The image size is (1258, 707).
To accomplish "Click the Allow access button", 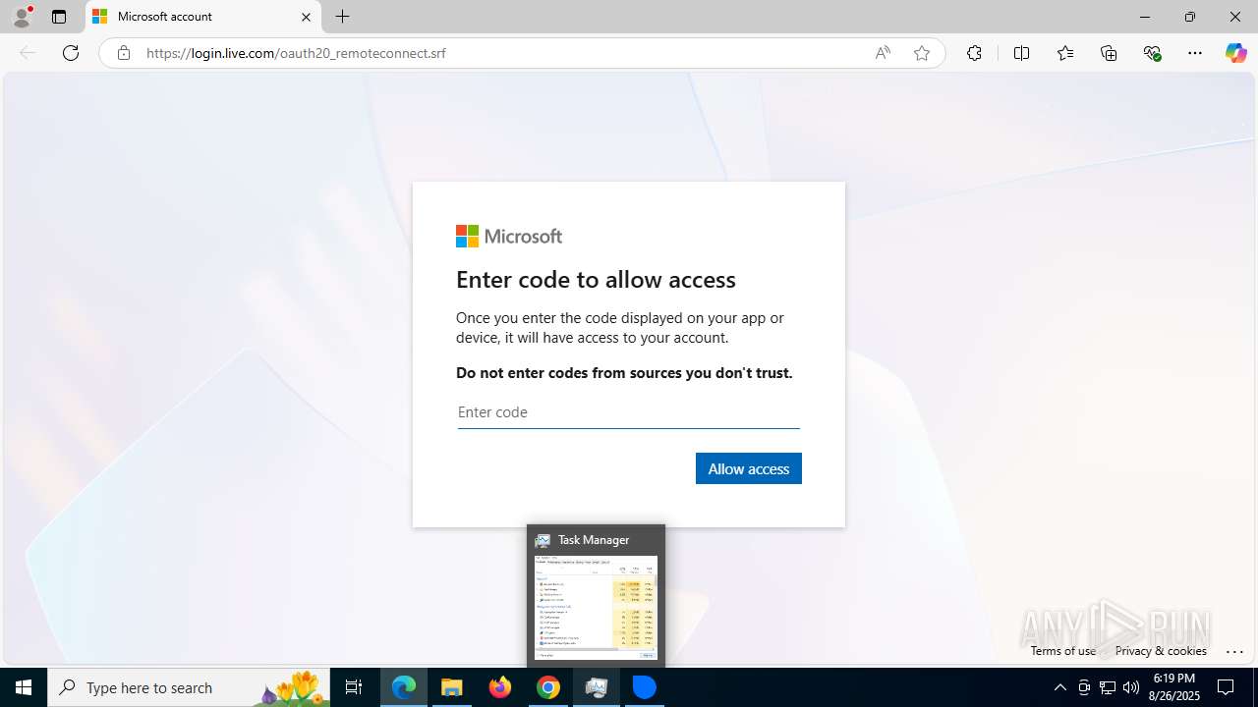I will (x=749, y=468).
